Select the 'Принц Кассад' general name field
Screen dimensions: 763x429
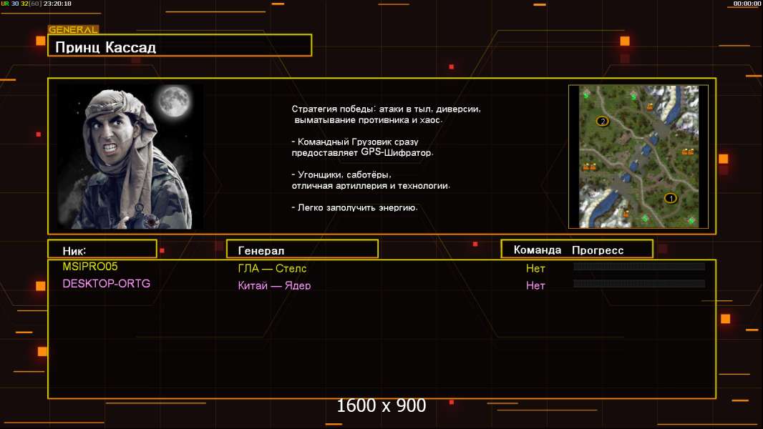[180, 45]
